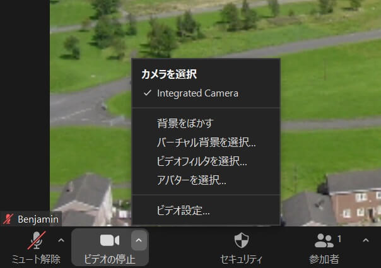Collapse the video options arrow beside the camera
The height and width of the screenshot is (268, 381).
(x=139, y=240)
